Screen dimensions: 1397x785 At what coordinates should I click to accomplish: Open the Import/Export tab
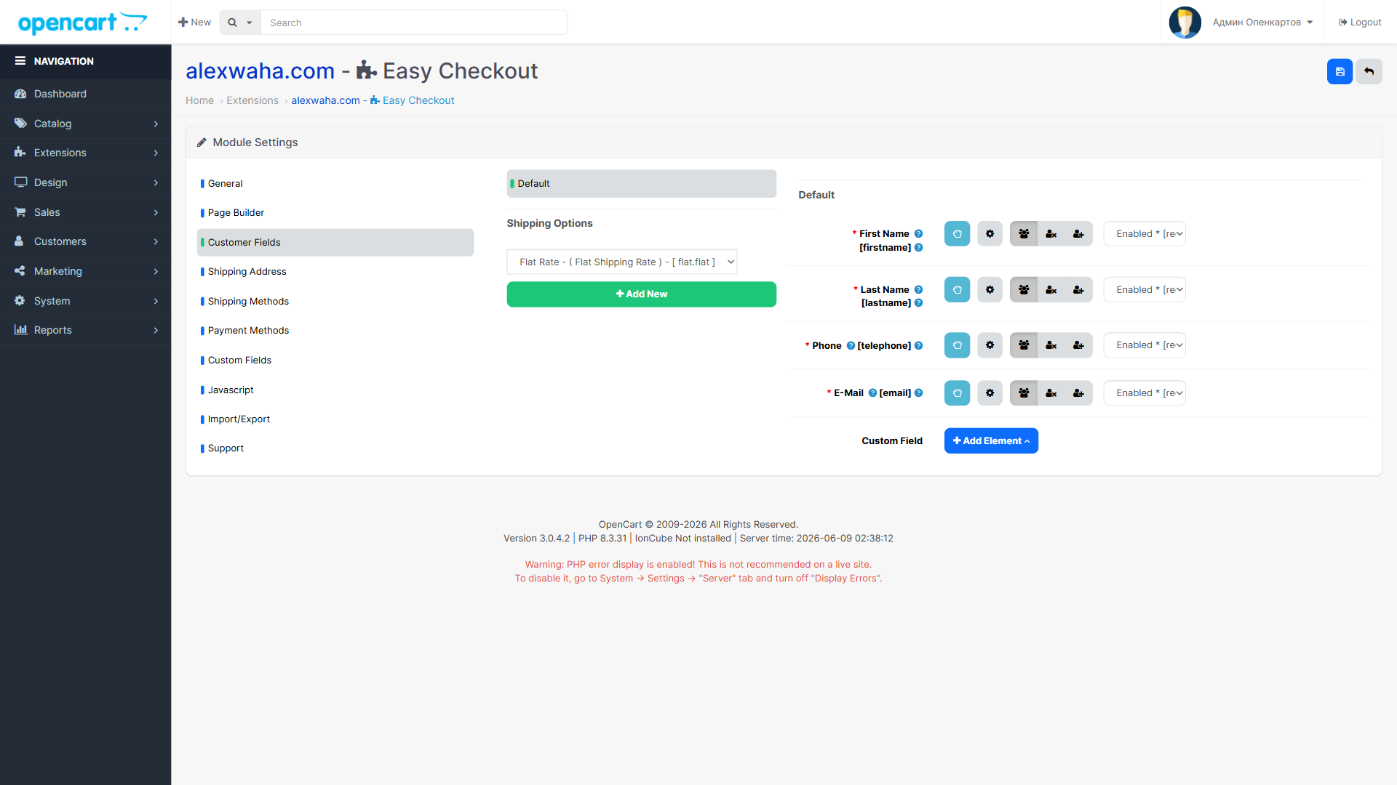pos(335,419)
